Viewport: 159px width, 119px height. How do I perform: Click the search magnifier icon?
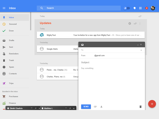[42, 8]
